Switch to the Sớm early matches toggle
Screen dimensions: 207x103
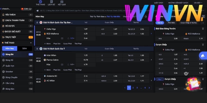click(x=24, y=48)
